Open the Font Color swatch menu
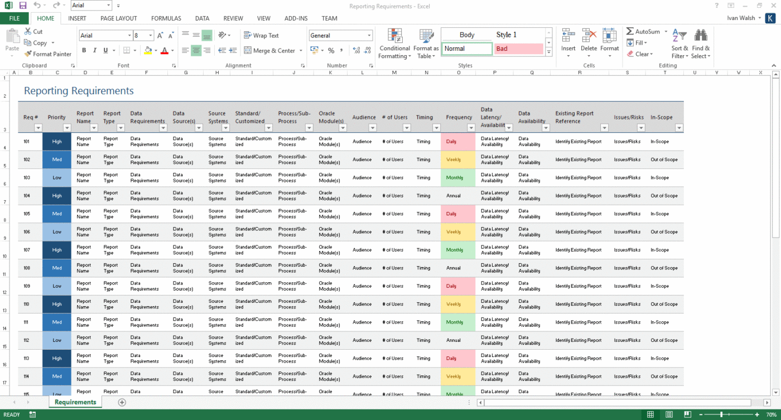This screenshot has height=420, width=781. click(x=171, y=50)
